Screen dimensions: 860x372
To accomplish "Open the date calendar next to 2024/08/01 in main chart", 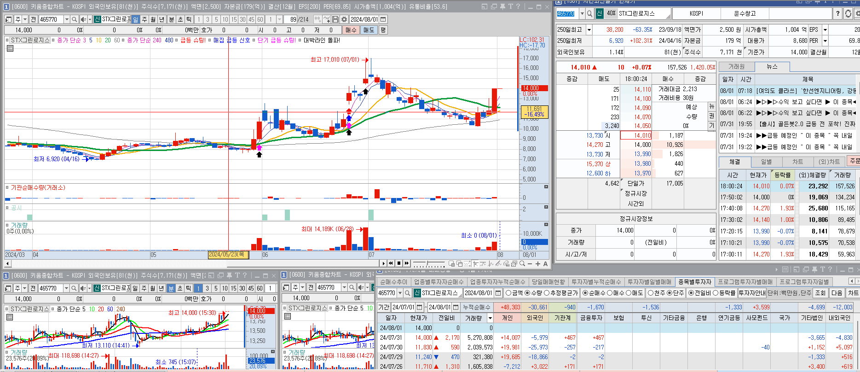I will coord(383,19).
